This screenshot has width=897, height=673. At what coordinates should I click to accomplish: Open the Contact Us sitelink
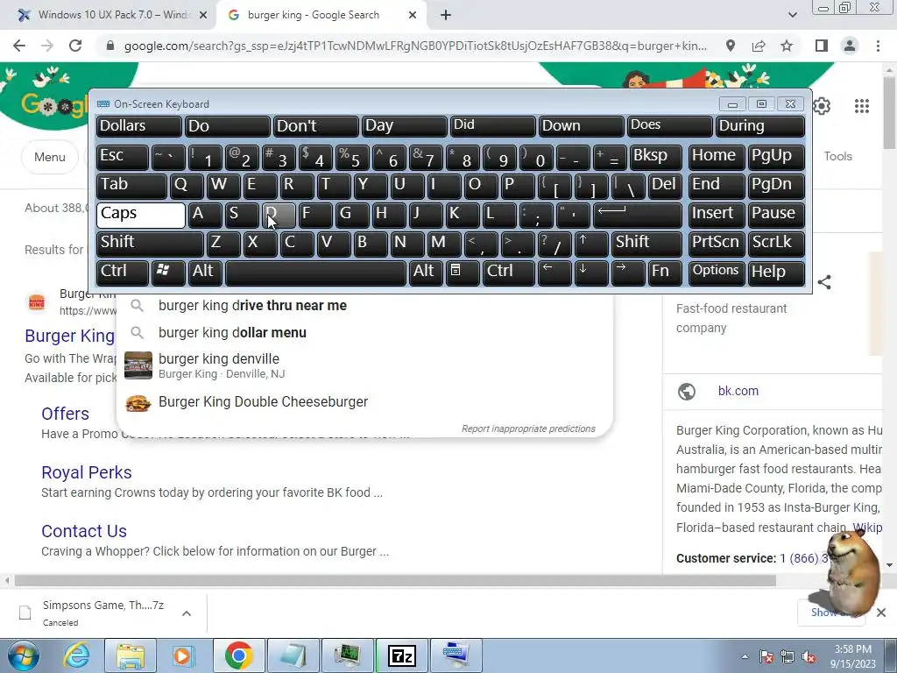[84, 531]
